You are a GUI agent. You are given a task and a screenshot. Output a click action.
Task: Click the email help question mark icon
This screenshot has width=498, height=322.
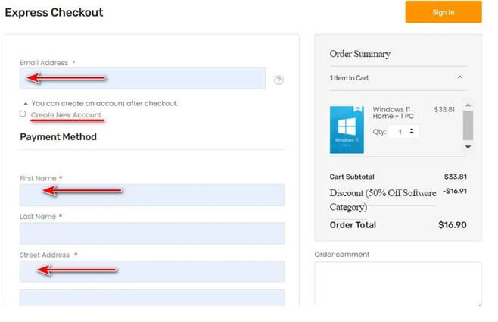(x=279, y=80)
